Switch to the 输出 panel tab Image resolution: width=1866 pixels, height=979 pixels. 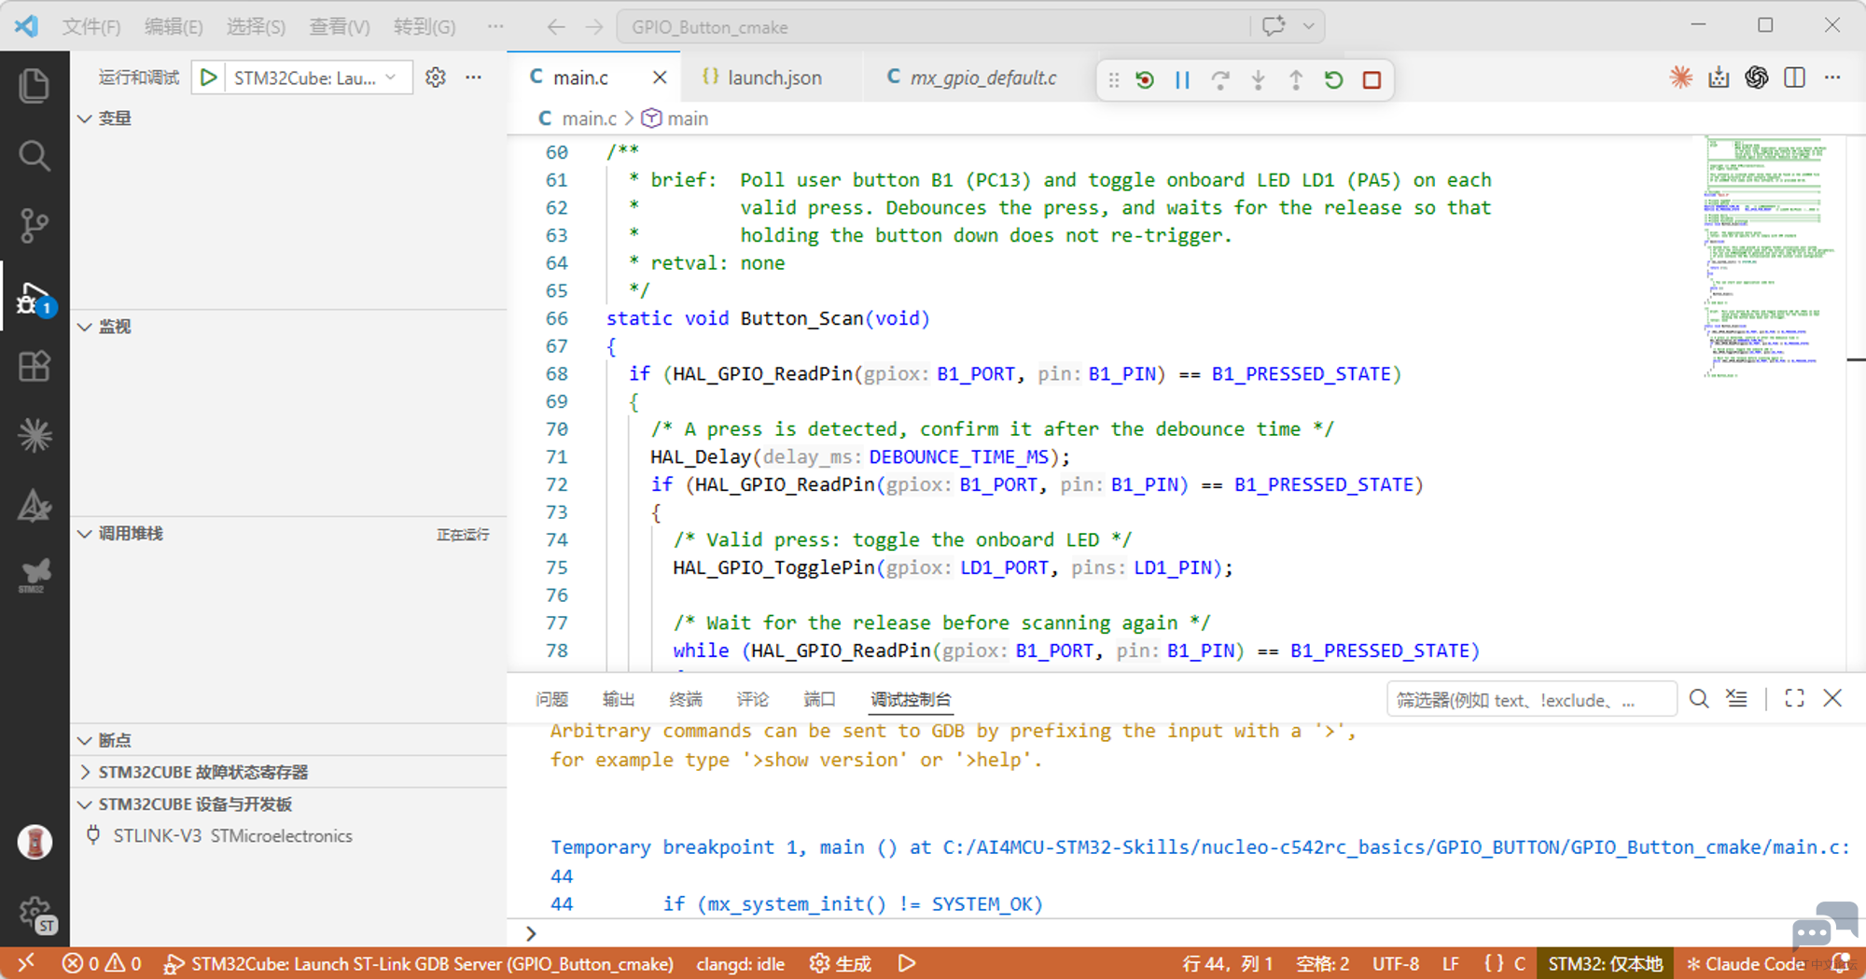[x=619, y=699]
